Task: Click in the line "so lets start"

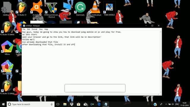Action: [x=29, y=34]
